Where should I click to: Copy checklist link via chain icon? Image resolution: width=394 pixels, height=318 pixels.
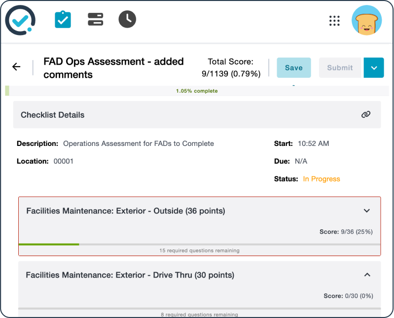(365, 115)
